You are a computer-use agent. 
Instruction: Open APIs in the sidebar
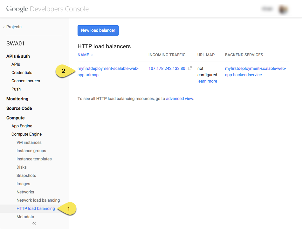click(x=16, y=64)
